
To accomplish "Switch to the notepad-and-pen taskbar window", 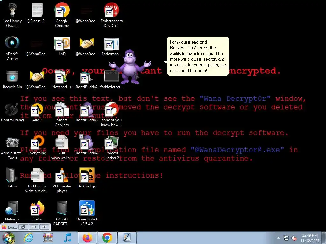I will pos(127,238).
